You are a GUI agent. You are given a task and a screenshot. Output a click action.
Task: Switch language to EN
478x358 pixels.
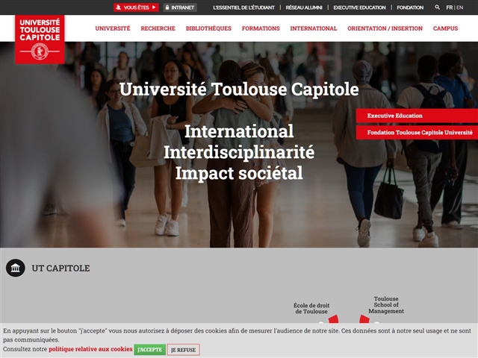tap(459, 7)
